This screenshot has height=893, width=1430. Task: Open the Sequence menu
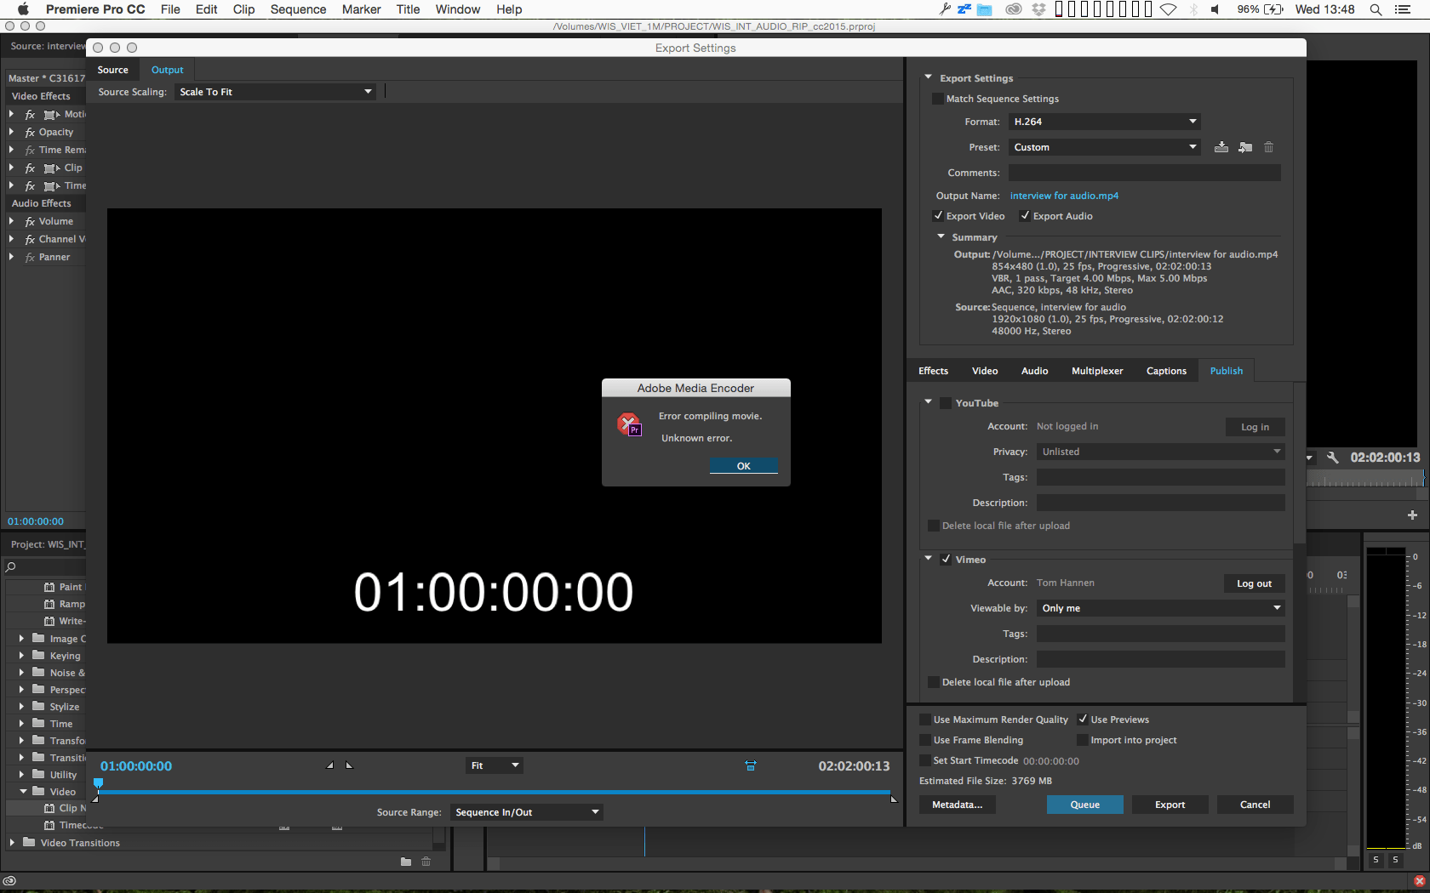pyautogui.click(x=298, y=9)
